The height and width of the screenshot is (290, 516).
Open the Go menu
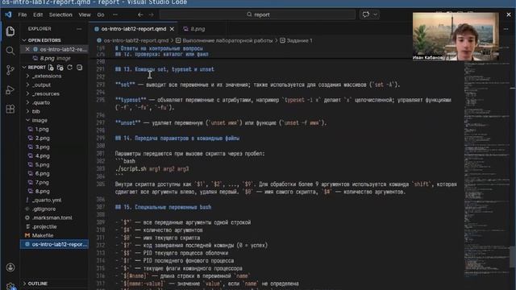[101, 14]
